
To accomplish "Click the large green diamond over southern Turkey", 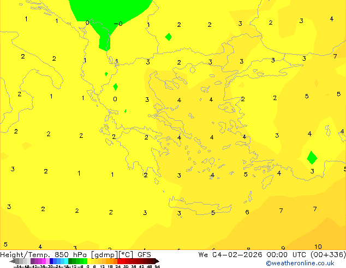I will tap(312, 158).
